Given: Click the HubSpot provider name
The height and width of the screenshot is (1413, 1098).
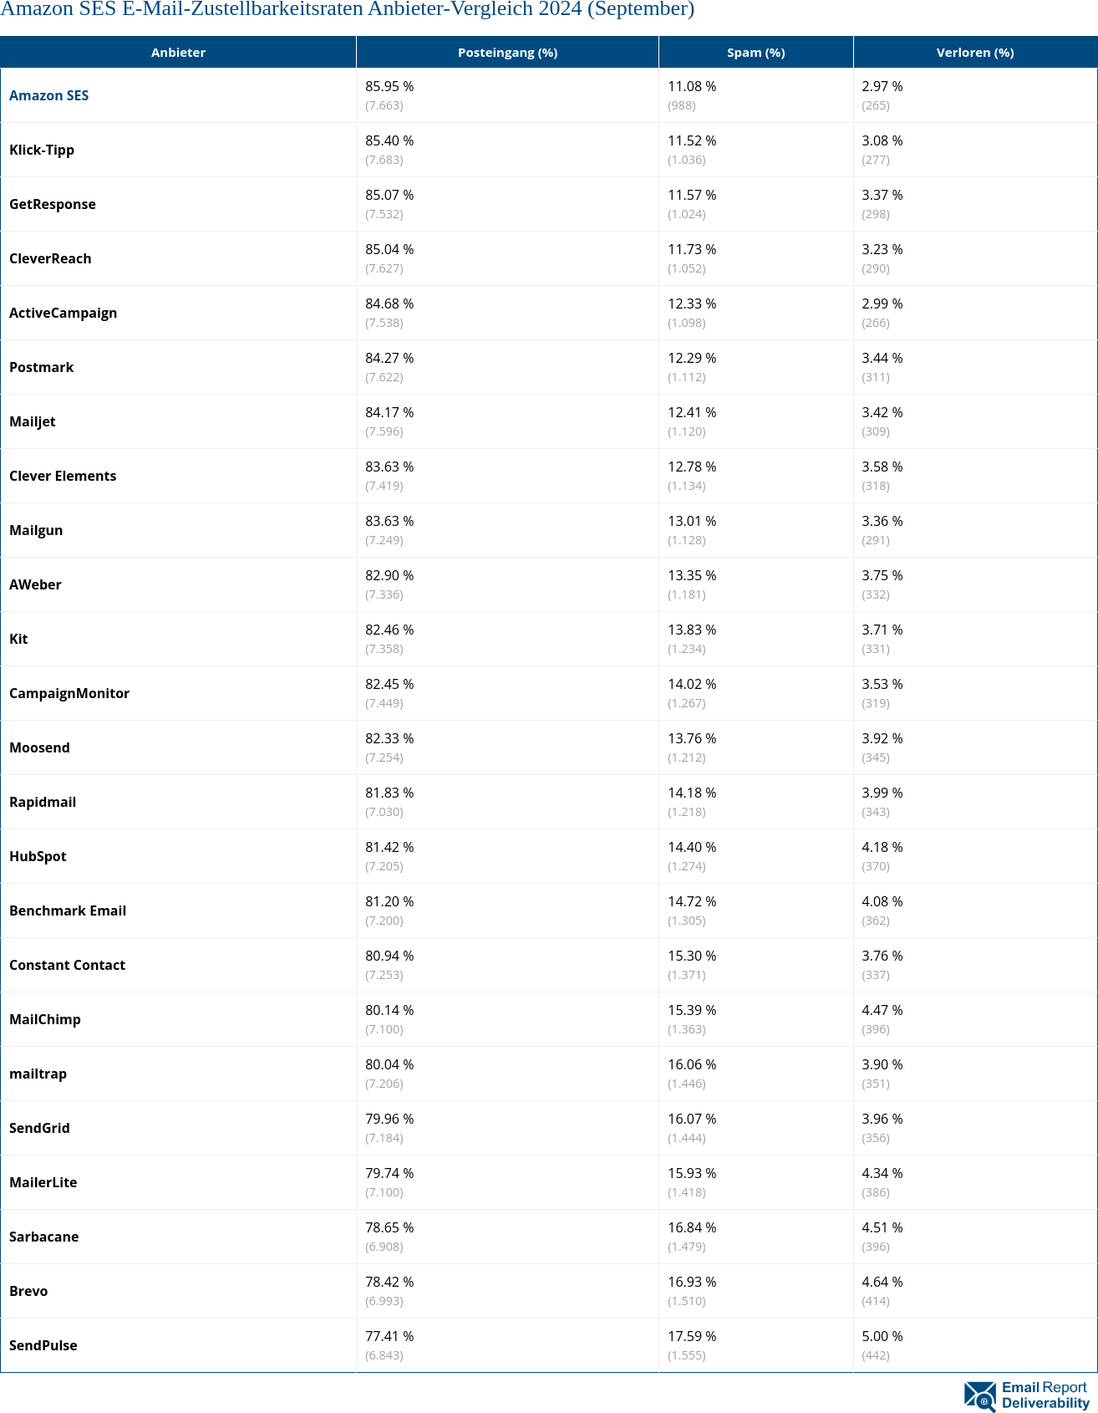Looking at the screenshot, I should click(38, 856).
